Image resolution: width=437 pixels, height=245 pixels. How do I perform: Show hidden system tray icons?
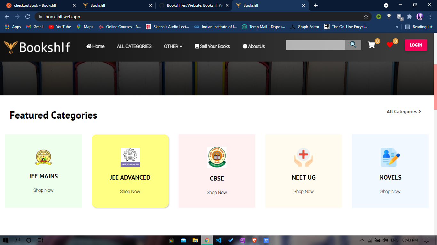[362, 240]
